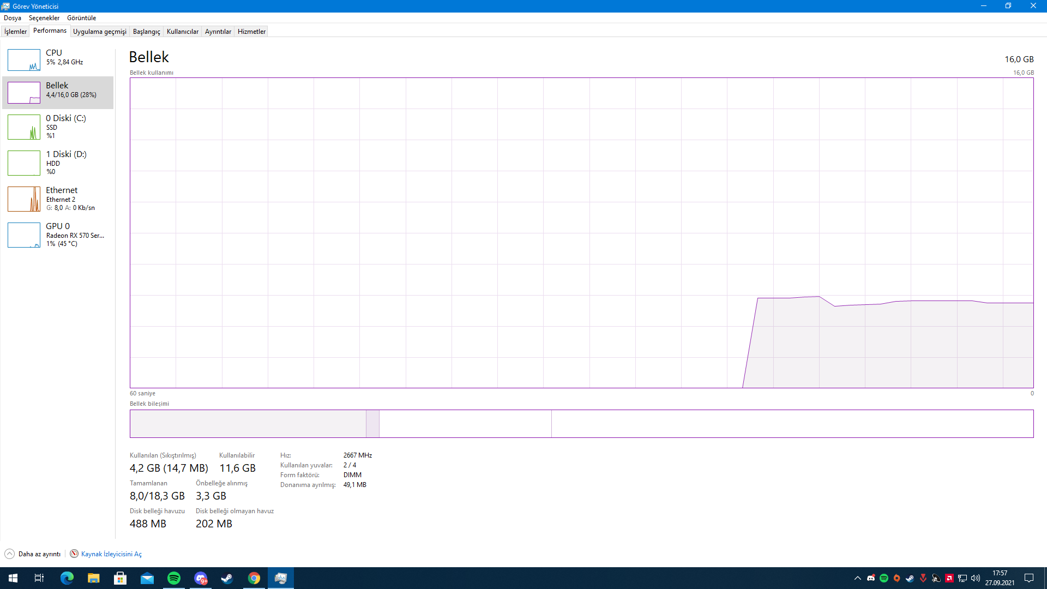Select the CPU performance graph thumbnail
The height and width of the screenshot is (589, 1047).
(x=24, y=60)
